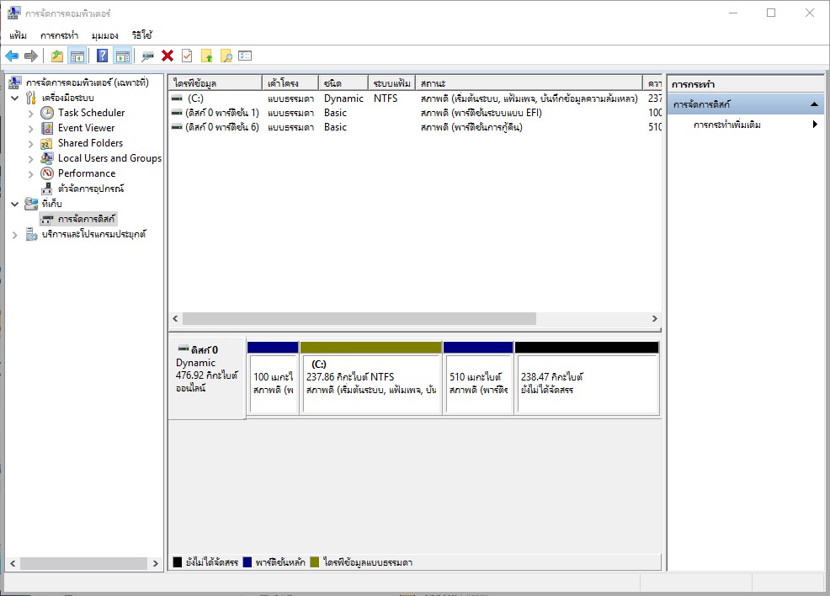Collapse the ที่เก็บ storage node

[x=15, y=204]
